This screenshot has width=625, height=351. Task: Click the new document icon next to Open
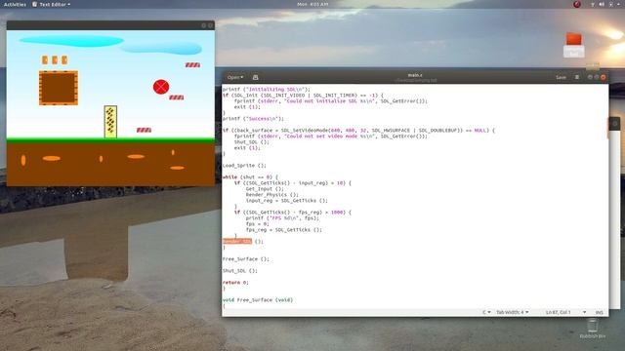[256, 77]
